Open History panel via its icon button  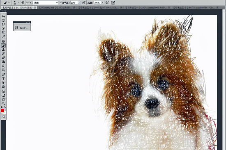16,27
